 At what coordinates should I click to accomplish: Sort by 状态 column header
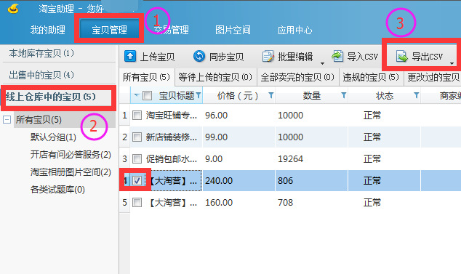coord(384,95)
